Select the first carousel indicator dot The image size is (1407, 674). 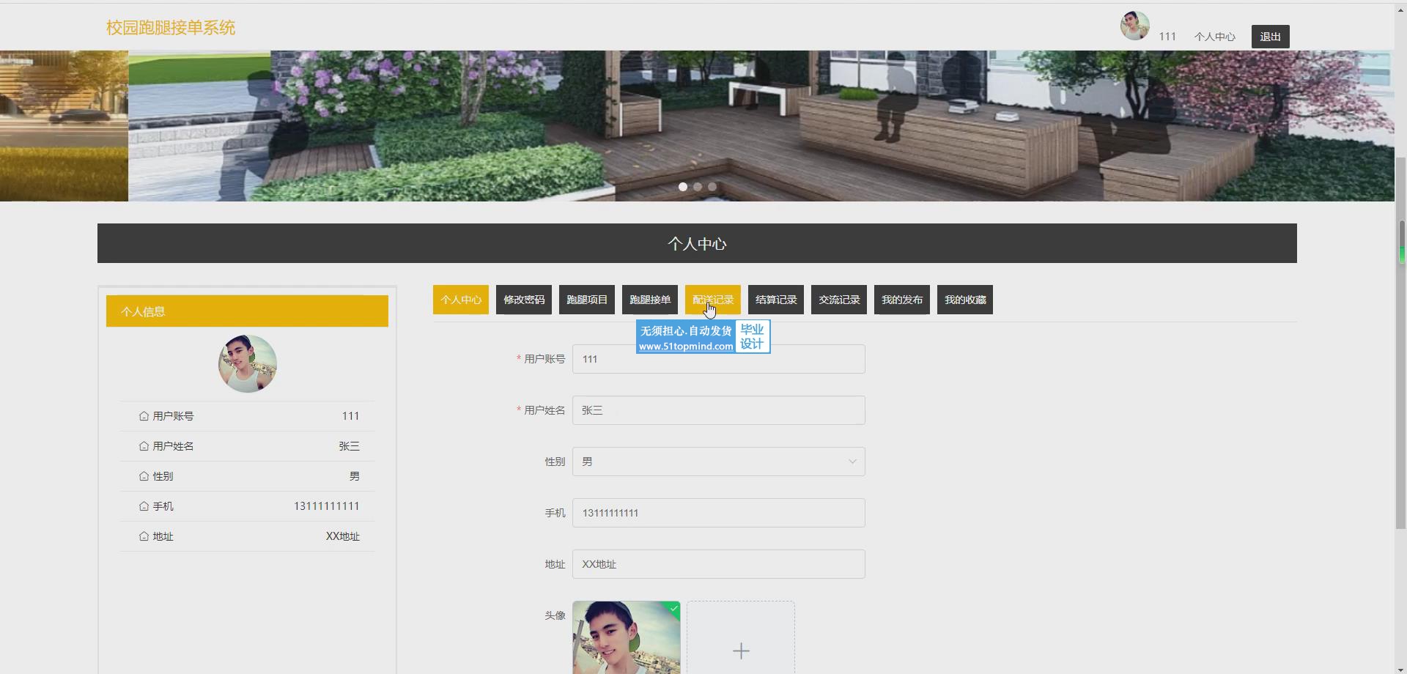683,187
